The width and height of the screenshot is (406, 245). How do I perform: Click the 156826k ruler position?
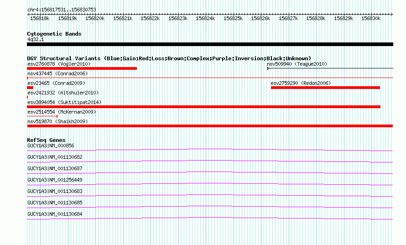[x=260, y=18]
